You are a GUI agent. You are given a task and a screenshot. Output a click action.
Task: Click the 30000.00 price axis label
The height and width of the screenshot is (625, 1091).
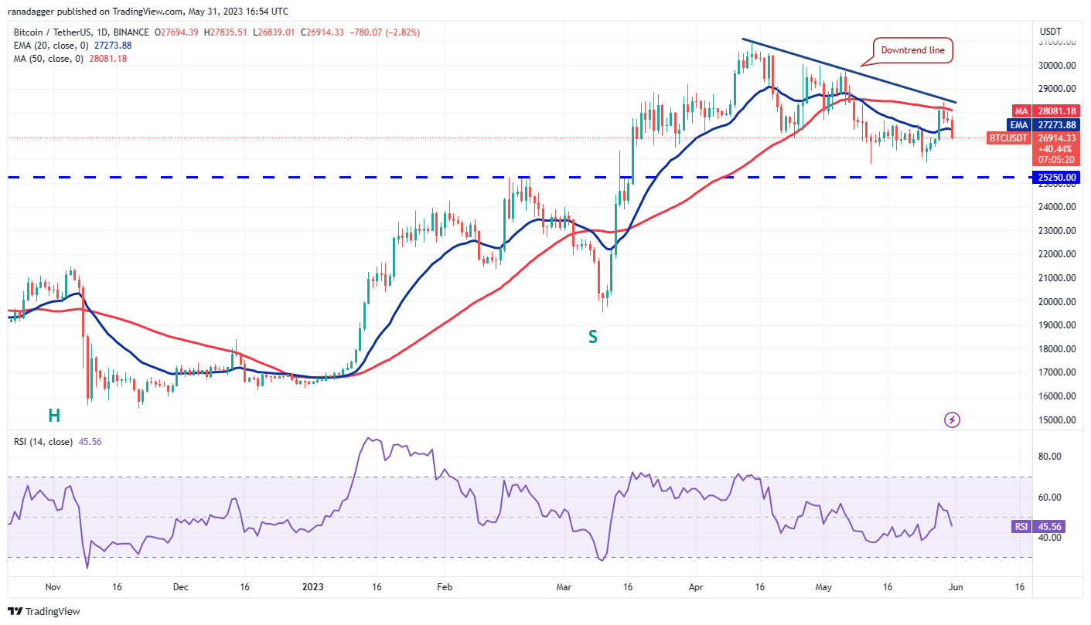point(1059,66)
